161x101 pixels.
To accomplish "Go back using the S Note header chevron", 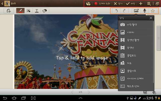I will coord(2,4).
